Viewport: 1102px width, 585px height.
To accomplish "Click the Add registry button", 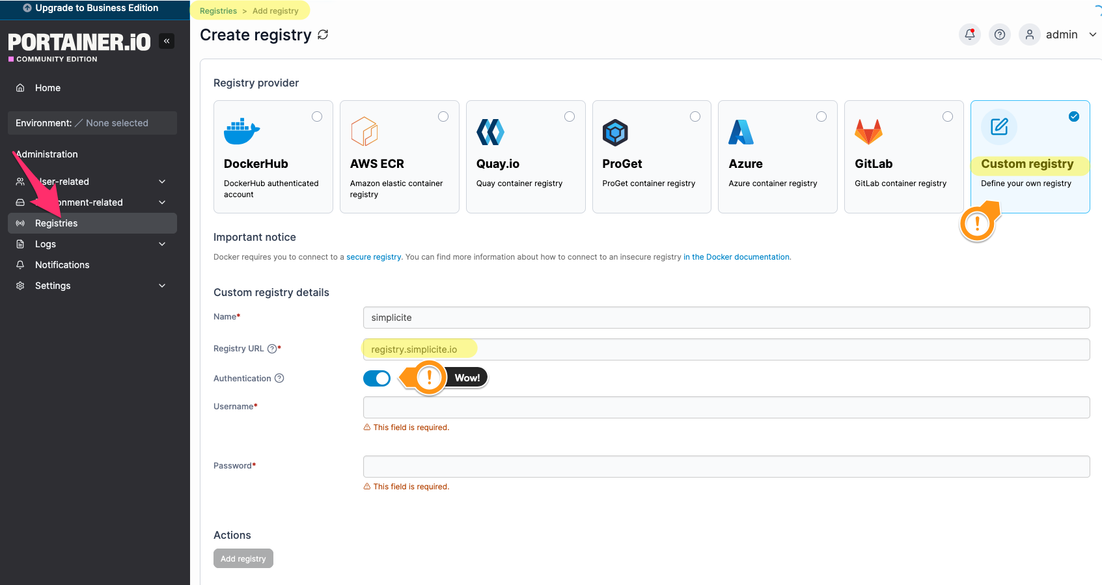I will [x=243, y=558].
